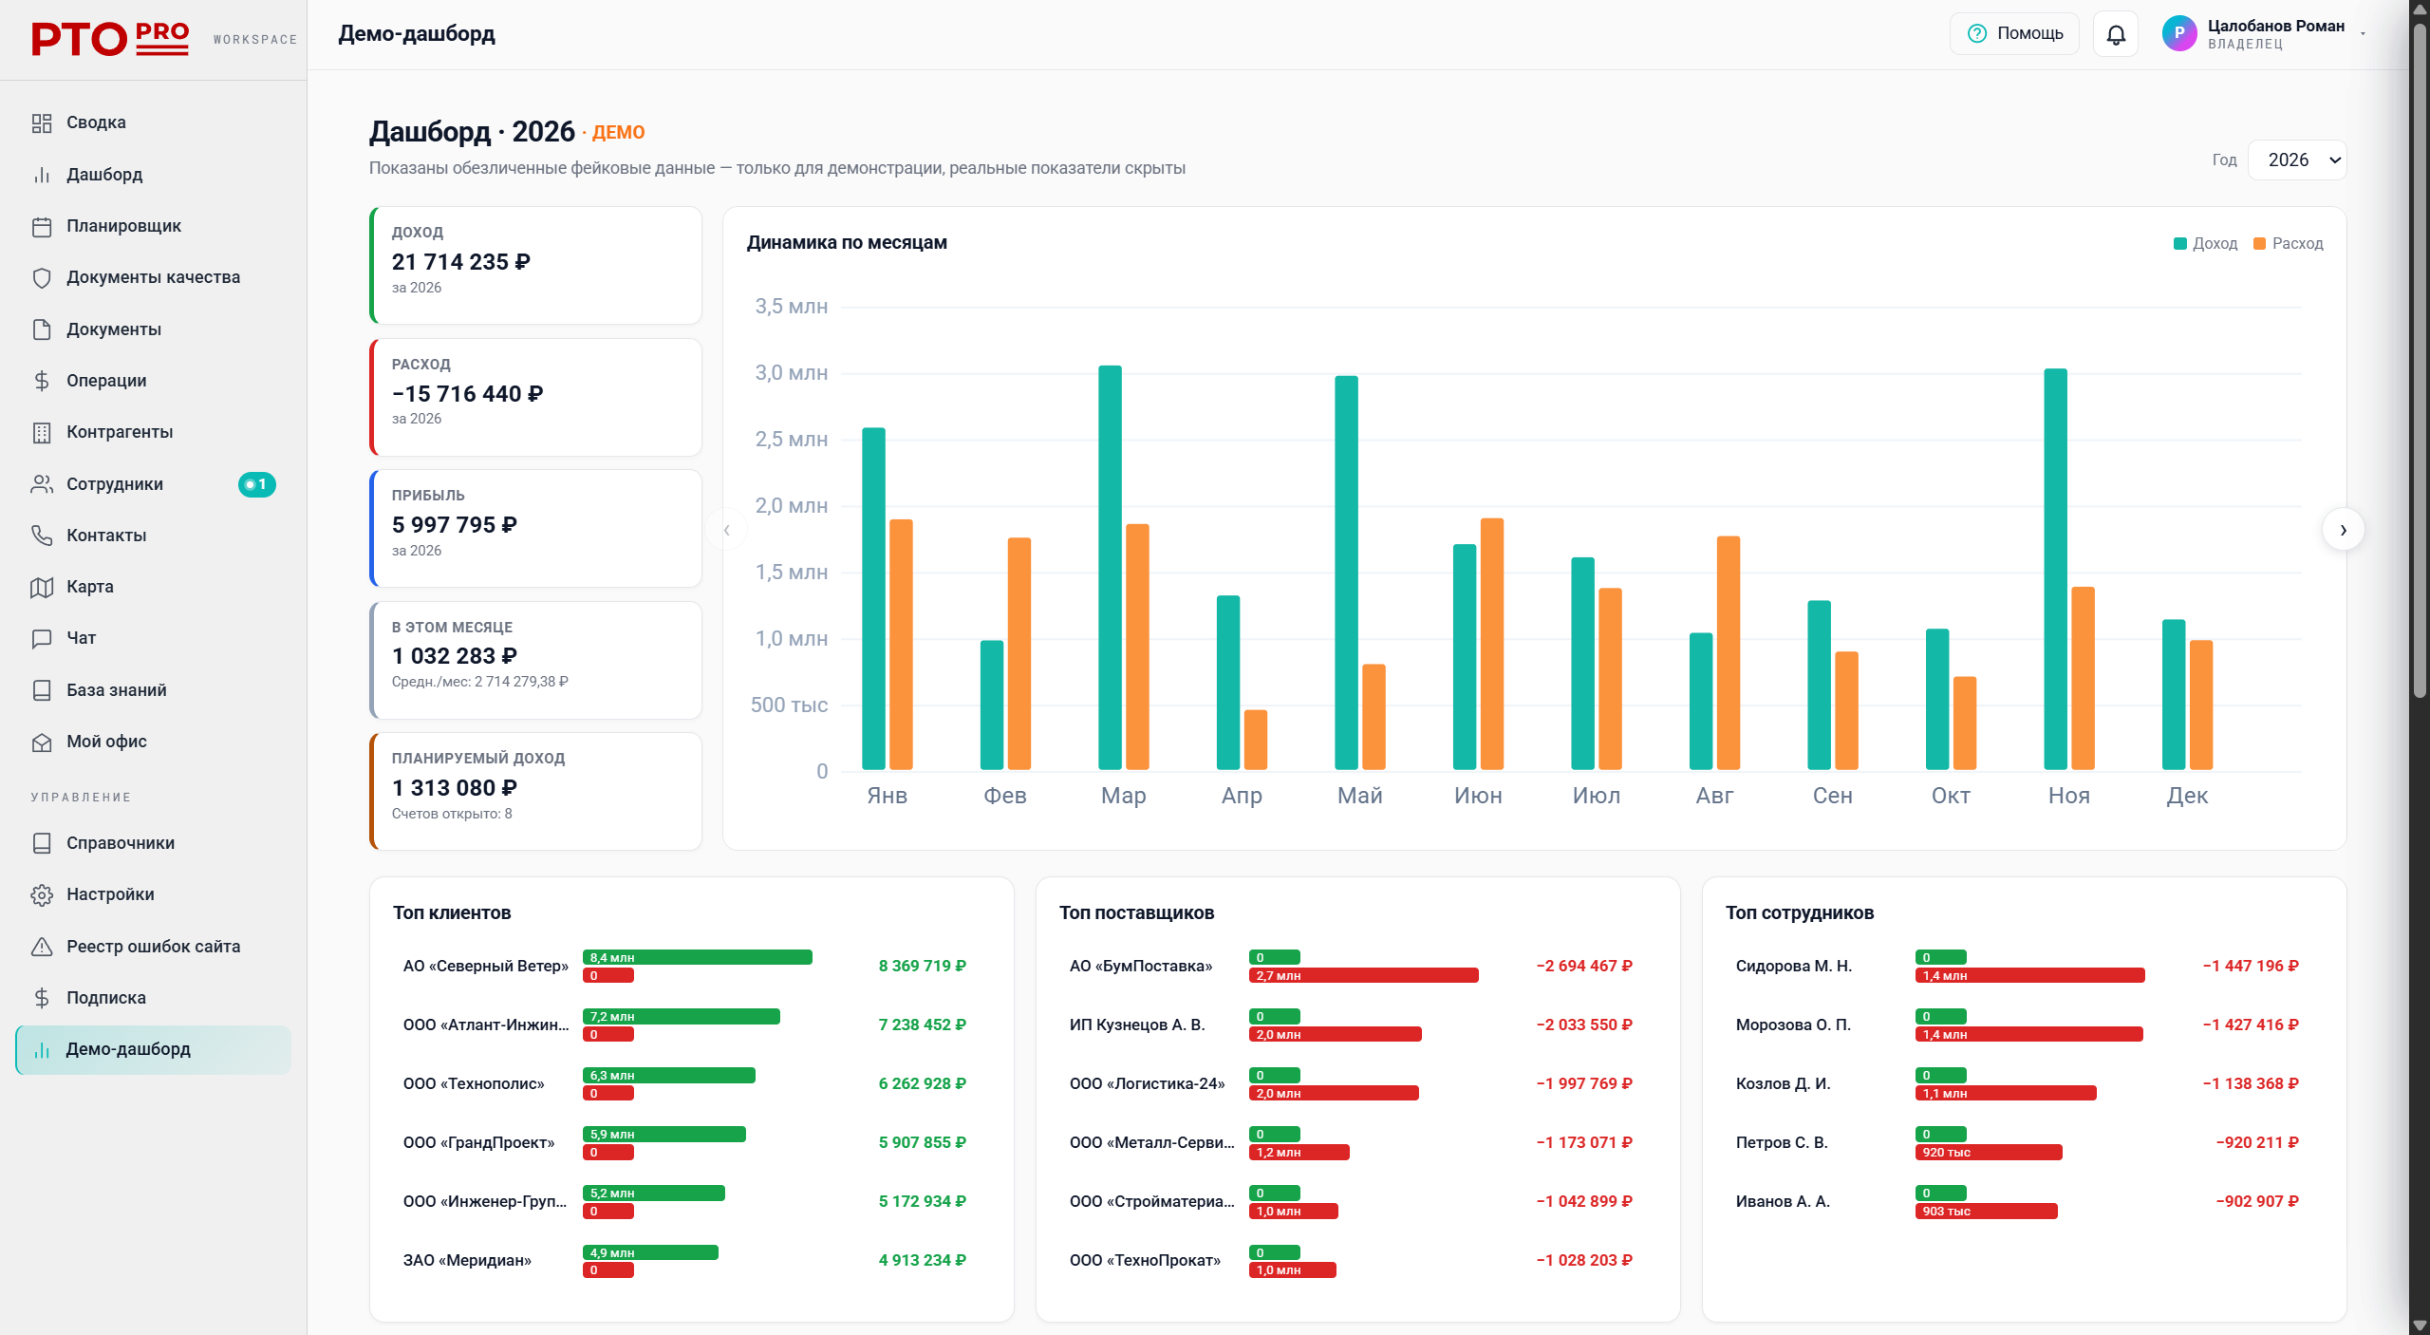Click the user avatar circle

[2179, 33]
